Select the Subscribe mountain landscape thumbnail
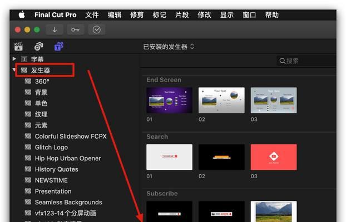 click(274, 211)
